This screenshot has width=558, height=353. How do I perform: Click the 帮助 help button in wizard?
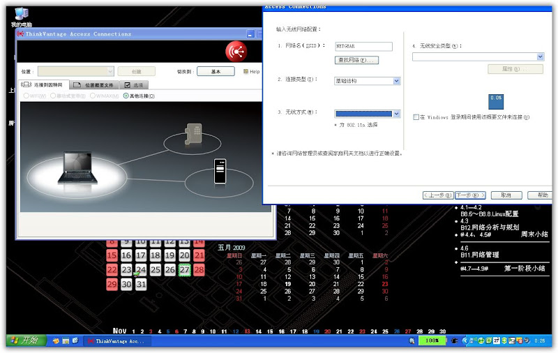(540, 195)
